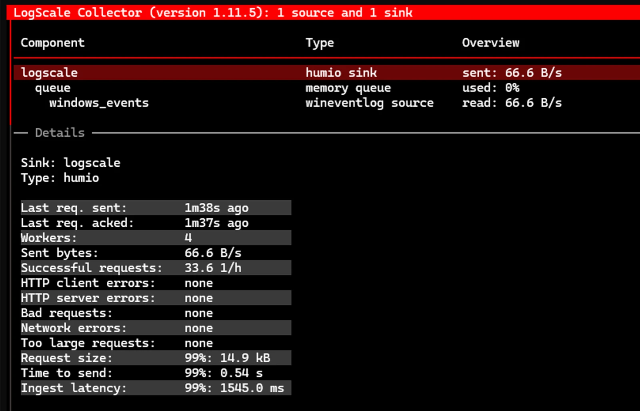This screenshot has width=640, height=411.
Task: Click 'sent: 66.6 B/s' overview value
Action: [512, 72]
